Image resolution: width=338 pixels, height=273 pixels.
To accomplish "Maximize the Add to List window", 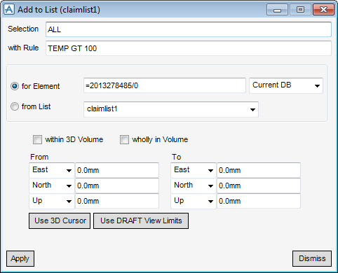I will (x=300, y=10).
